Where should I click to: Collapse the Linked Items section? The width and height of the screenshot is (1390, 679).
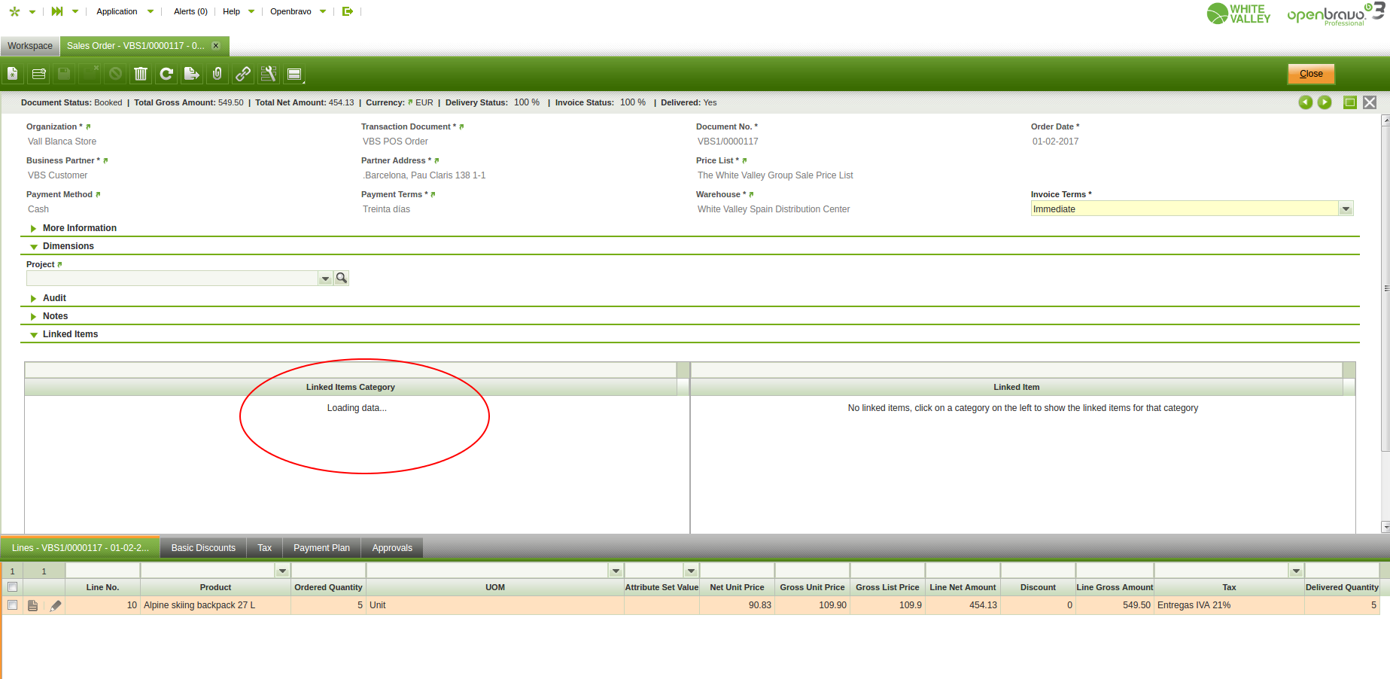pyautogui.click(x=70, y=334)
